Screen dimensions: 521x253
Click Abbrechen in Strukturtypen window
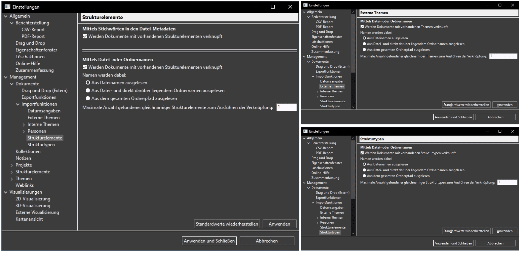click(x=495, y=243)
